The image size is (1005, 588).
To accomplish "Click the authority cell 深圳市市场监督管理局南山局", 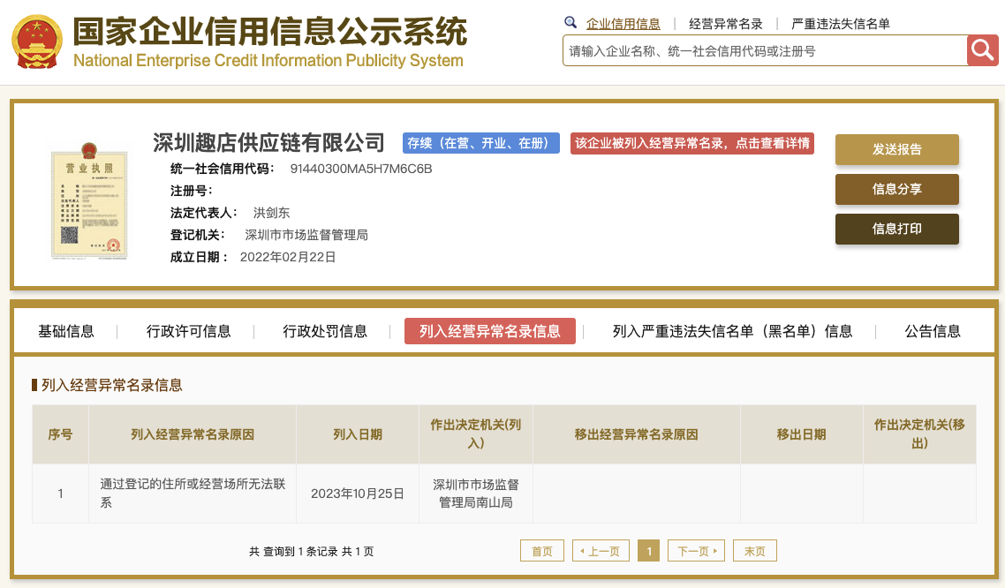I will [476, 494].
